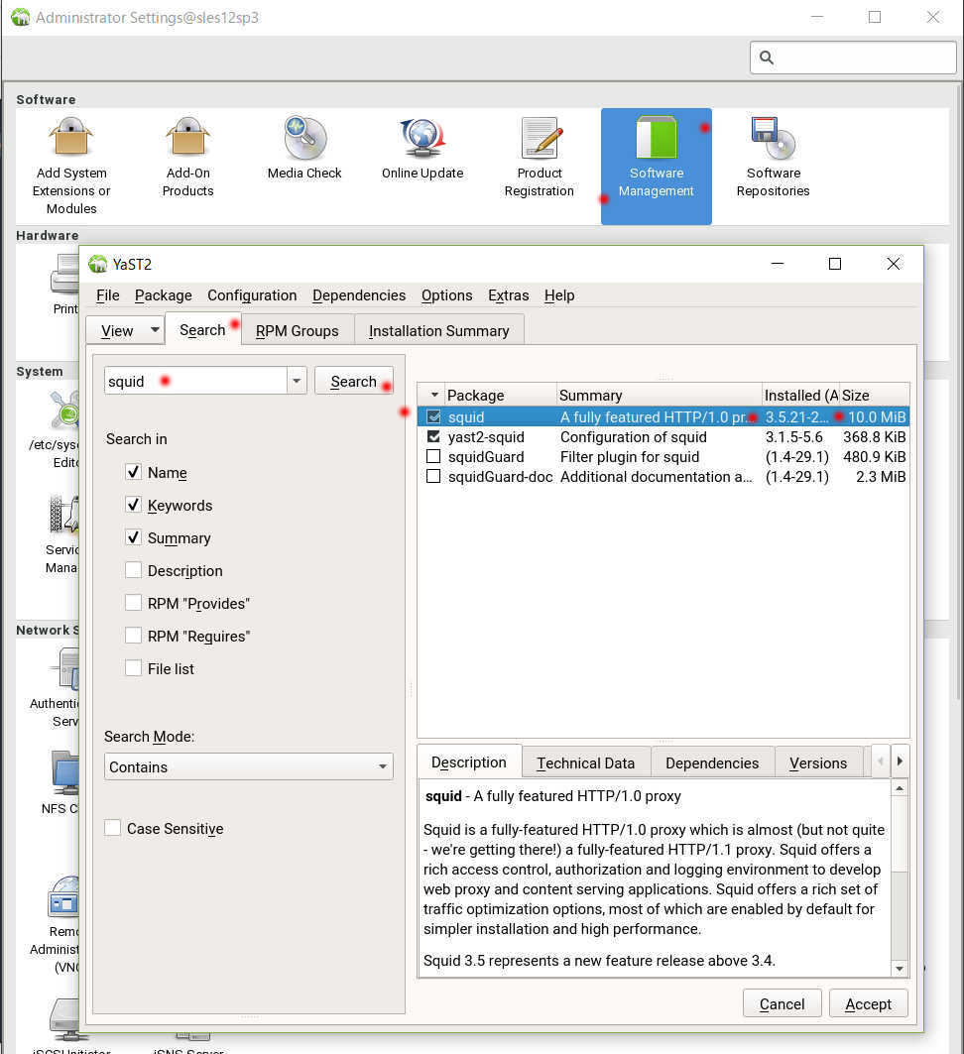The image size is (964, 1054).
Task: Select the Description tab
Action: [468, 761]
